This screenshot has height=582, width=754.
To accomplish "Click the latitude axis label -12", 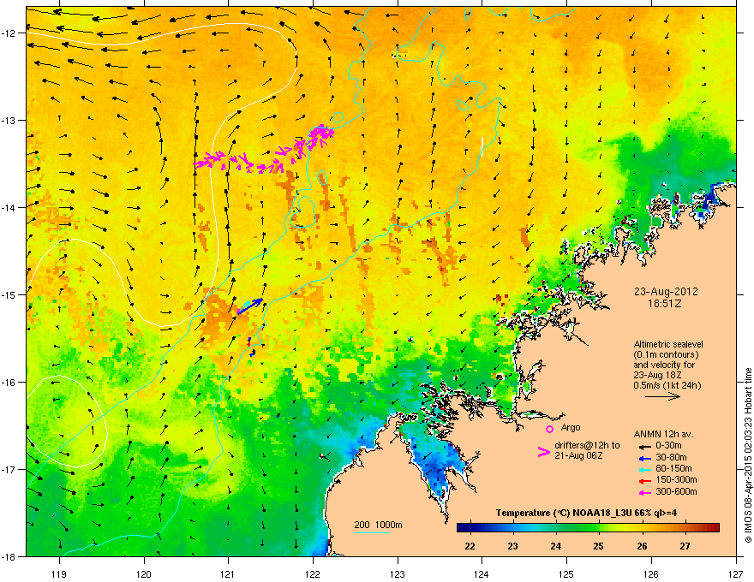I will tap(9, 33).
